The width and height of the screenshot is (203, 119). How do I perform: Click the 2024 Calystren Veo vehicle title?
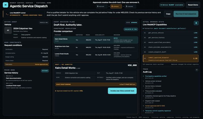click(23, 28)
